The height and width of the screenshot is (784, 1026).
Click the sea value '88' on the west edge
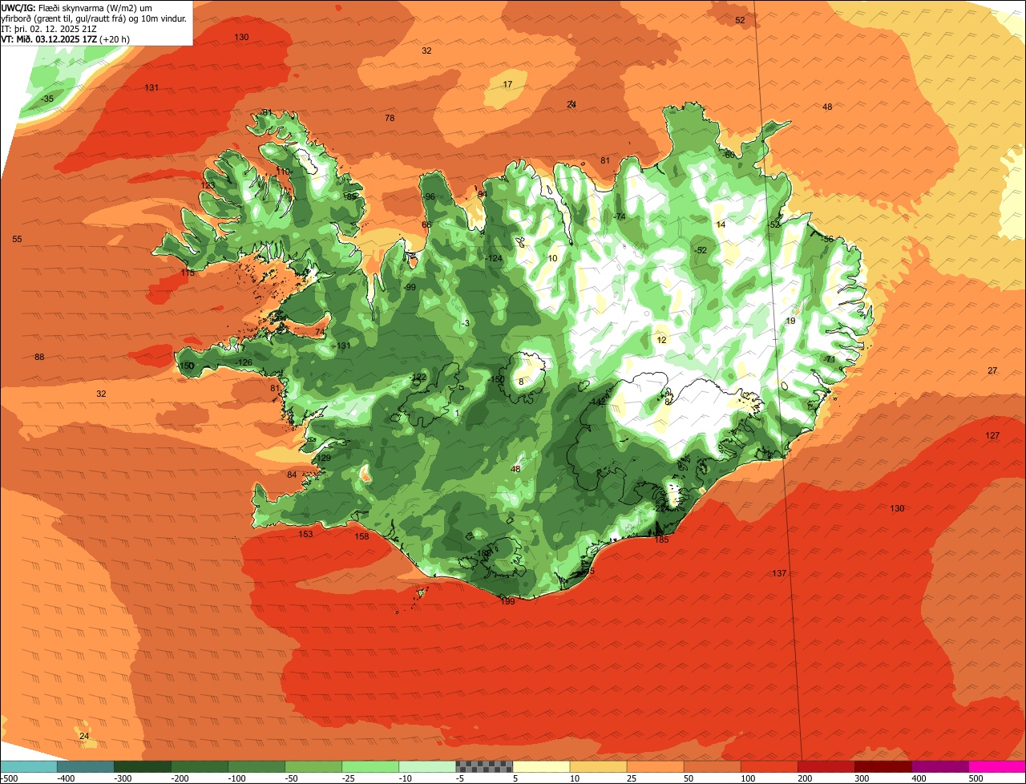tap(39, 357)
